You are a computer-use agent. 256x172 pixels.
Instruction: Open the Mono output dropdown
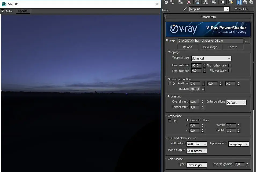click(x=197, y=151)
